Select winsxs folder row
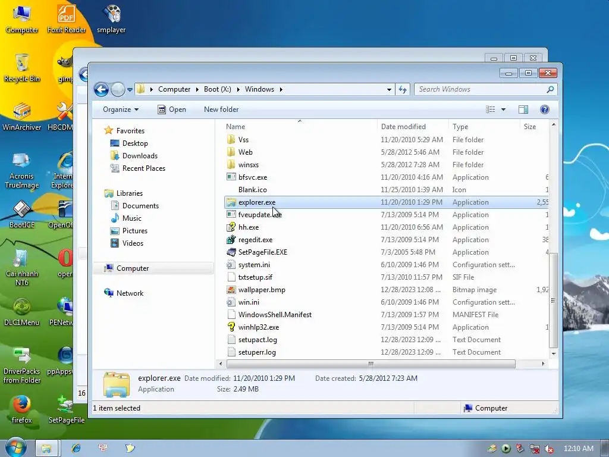This screenshot has width=609, height=457. pos(387,165)
